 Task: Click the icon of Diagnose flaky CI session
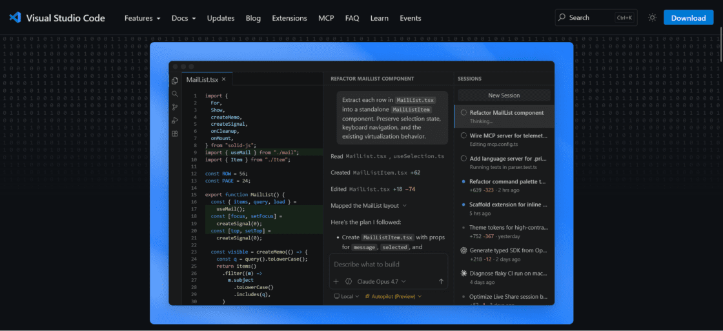(463, 274)
